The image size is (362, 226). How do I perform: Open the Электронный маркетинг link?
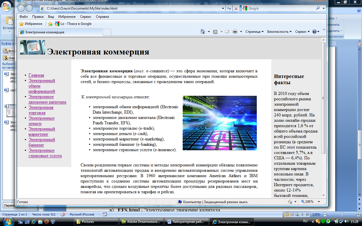(x=42, y=132)
